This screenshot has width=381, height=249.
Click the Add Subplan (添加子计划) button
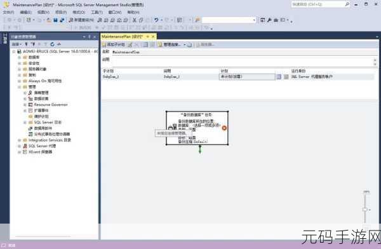(x=114, y=44)
